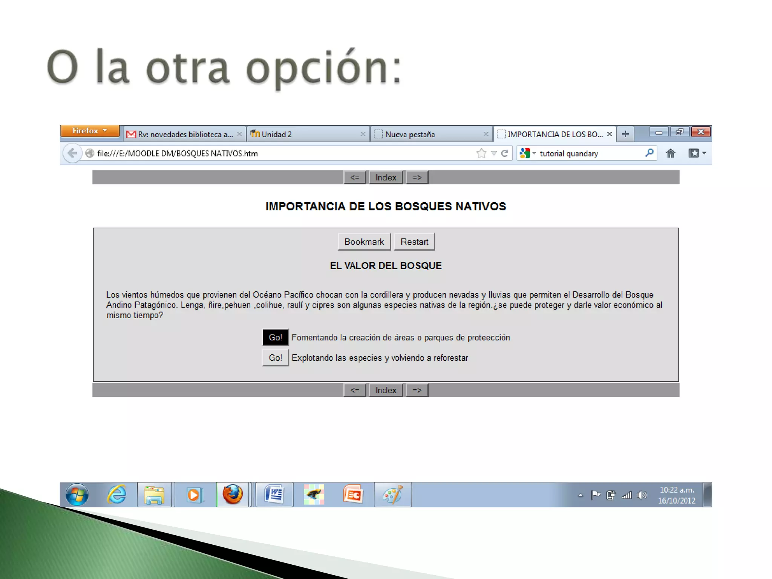772x579 pixels.
Task: Click the bottom previous <= button
Action: coord(355,390)
